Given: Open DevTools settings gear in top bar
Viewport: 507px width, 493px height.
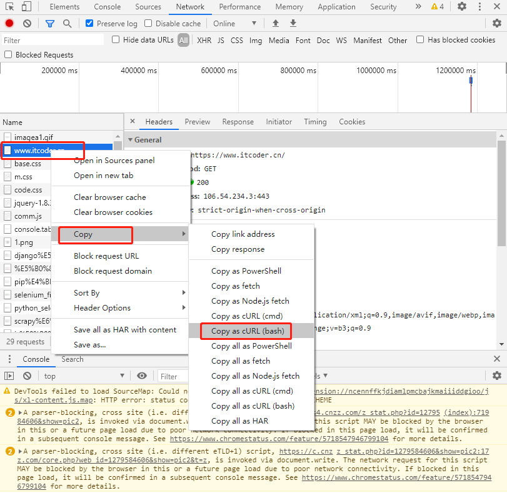Looking at the screenshot, I should [462, 7].
